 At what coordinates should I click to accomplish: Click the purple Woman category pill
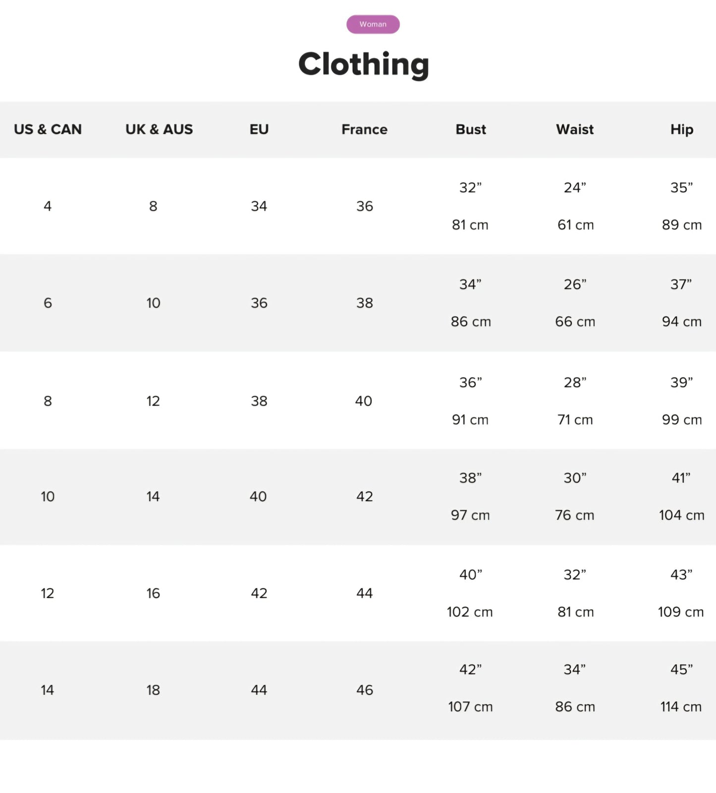373,24
